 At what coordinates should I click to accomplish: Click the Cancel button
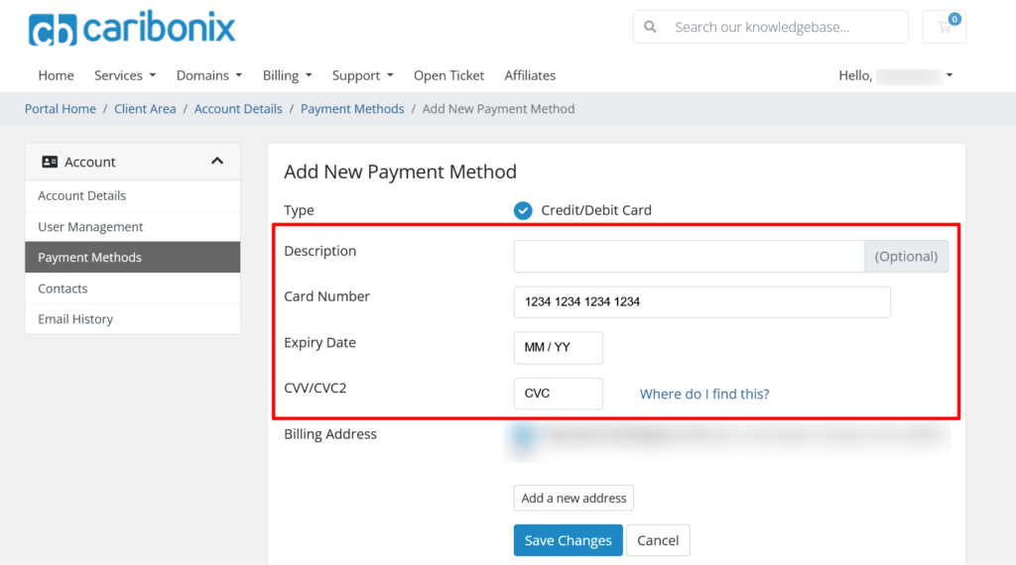pos(658,540)
